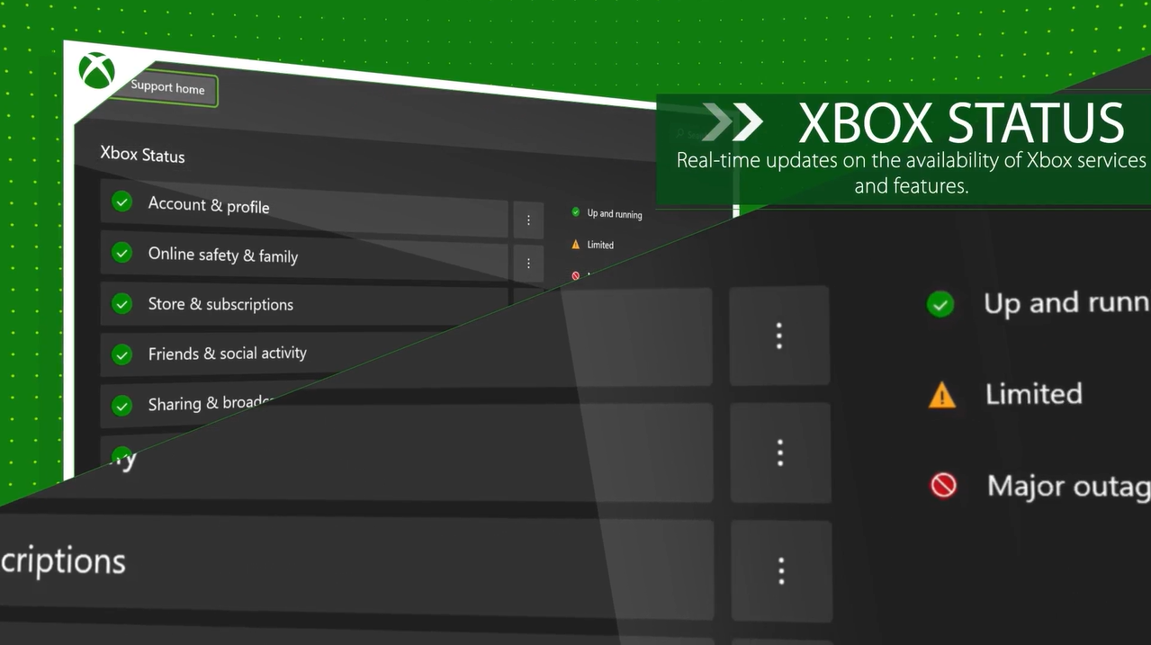Click green check beside Account & profile
The width and height of the screenshot is (1151, 645).
tap(122, 202)
